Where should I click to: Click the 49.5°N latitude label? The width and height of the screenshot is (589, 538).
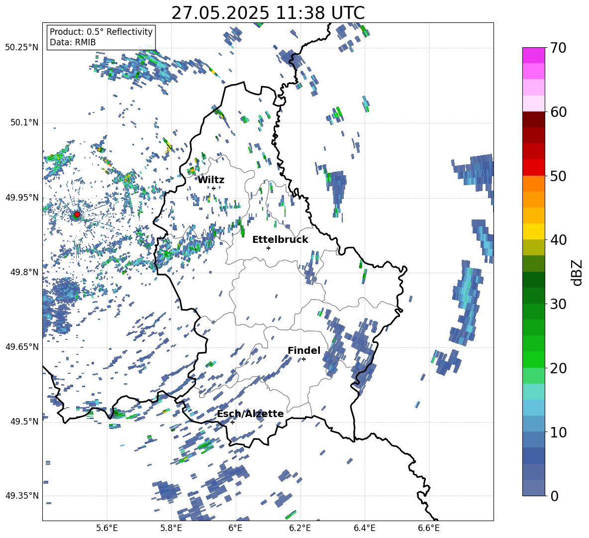[24, 421]
